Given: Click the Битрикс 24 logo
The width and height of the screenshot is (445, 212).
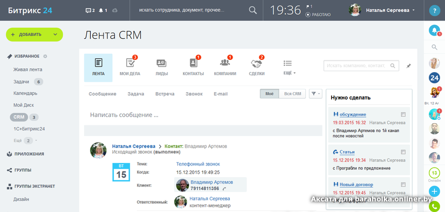Looking at the screenshot, I should [30, 11].
